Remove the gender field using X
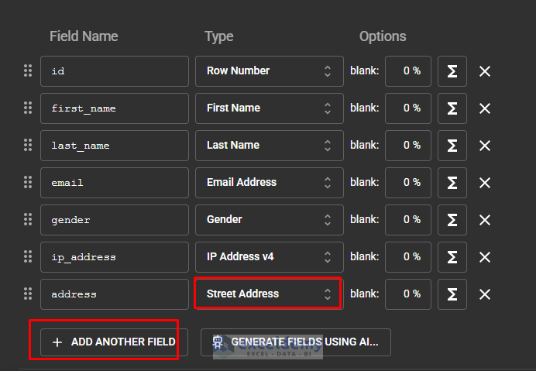536x371 pixels. [x=485, y=220]
